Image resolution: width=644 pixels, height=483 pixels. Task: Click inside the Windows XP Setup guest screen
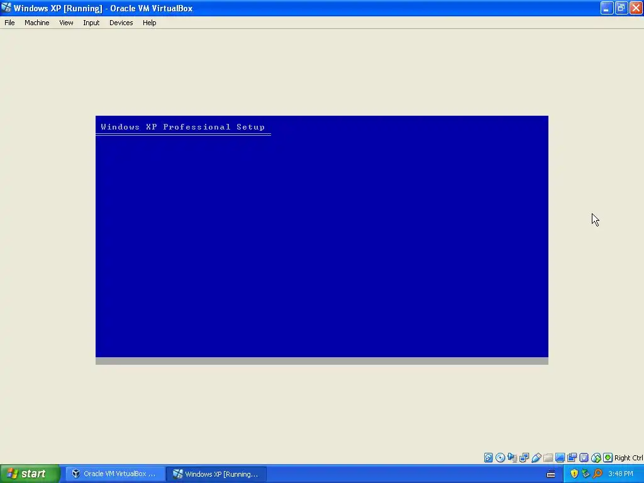coord(322,240)
